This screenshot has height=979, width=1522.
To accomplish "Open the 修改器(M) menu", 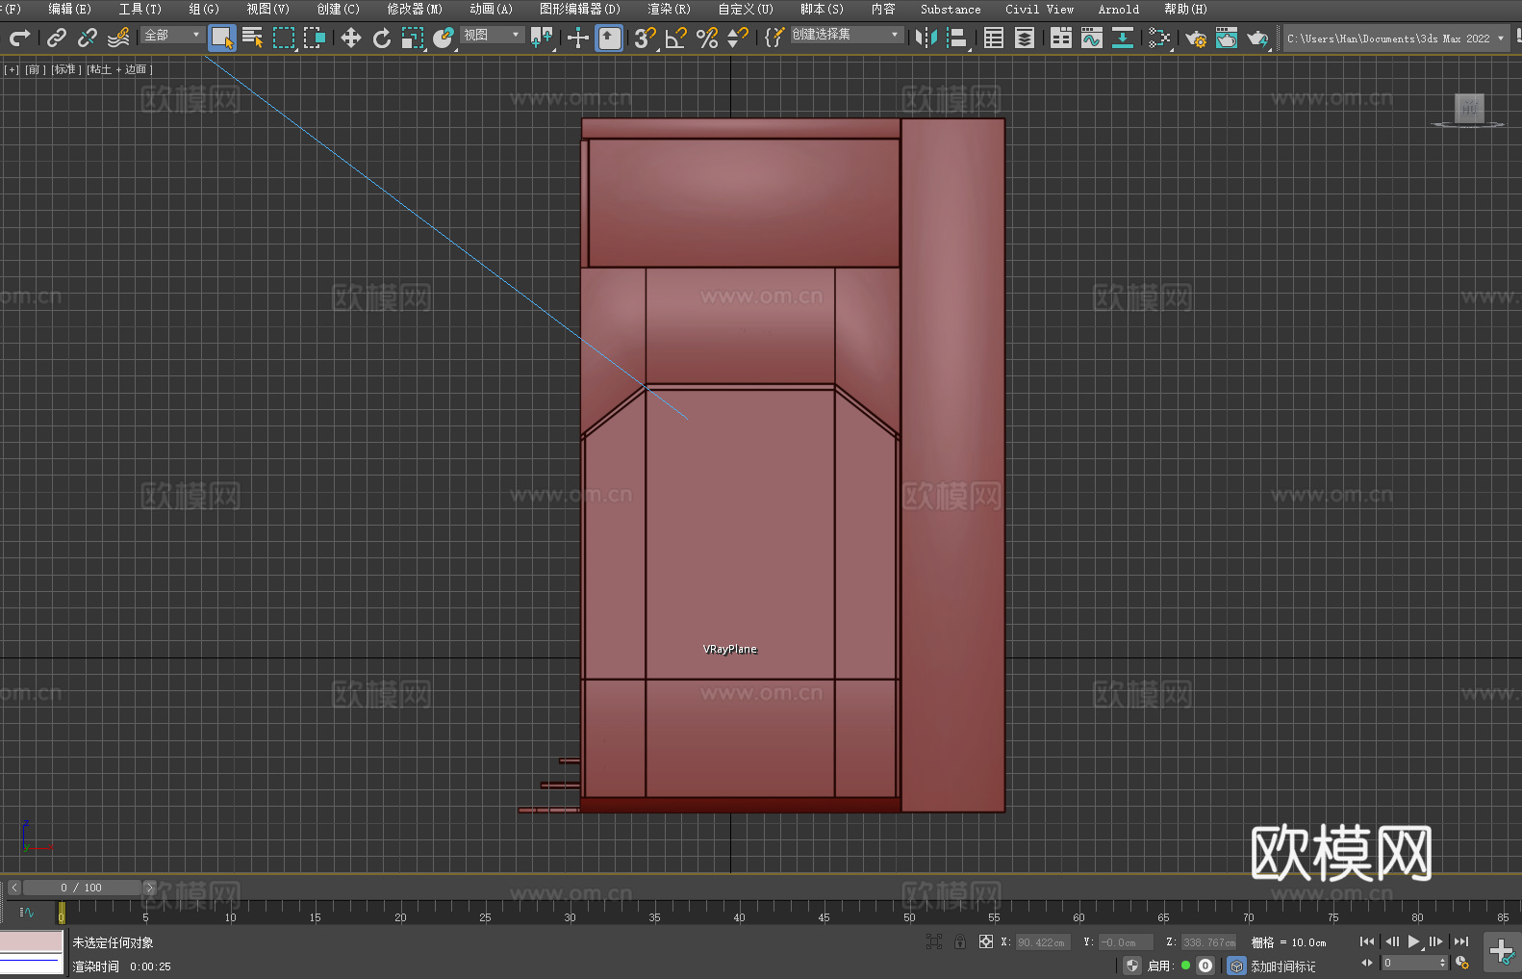I will tap(415, 9).
